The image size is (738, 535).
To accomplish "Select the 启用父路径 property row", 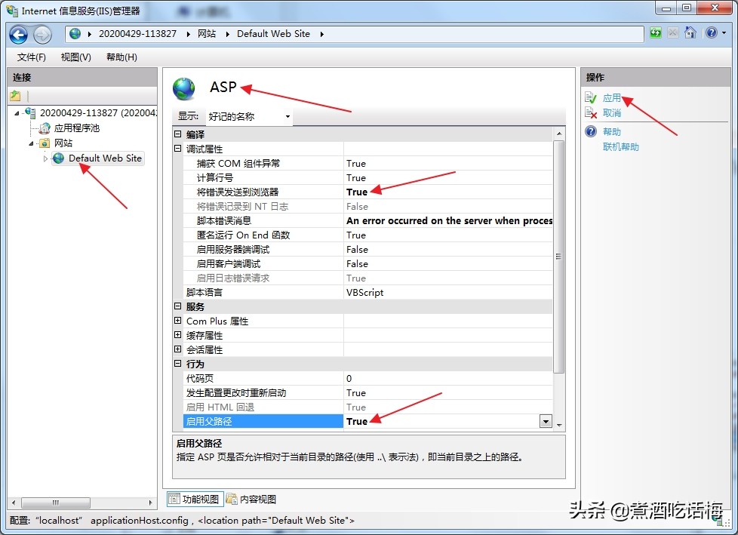I will 367,422.
